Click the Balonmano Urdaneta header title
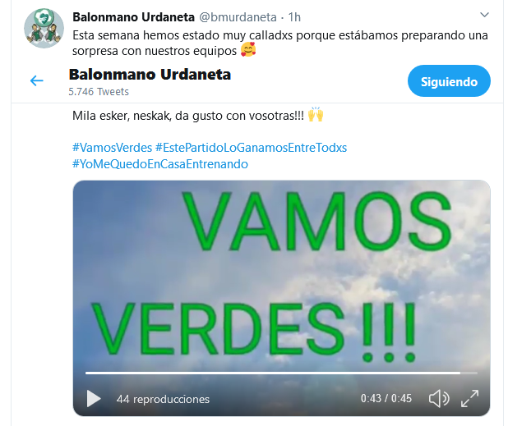Image resolution: width=508 pixels, height=426 pixels. pyautogui.click(x=150, y=75)
